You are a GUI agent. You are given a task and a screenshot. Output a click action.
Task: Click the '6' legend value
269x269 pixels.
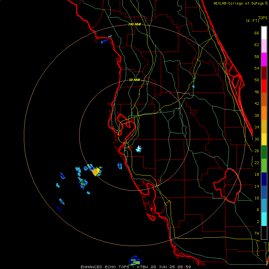coord(258,210)
